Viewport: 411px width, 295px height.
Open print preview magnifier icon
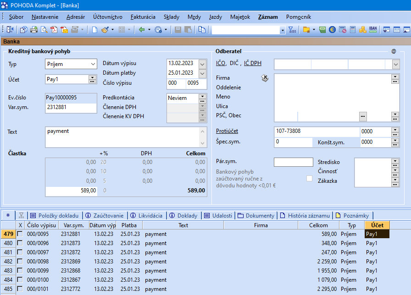point(44,30)
